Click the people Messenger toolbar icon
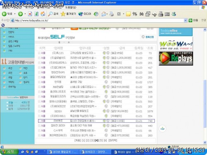 pos(174,14)
